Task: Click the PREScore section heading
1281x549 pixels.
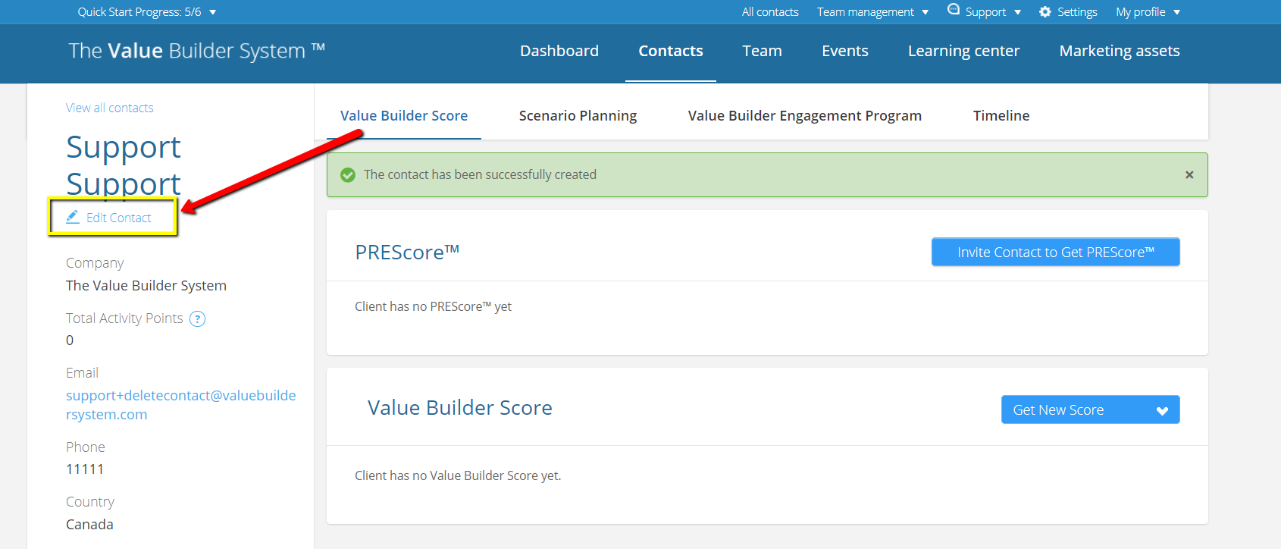Action: tap(407, 253)
